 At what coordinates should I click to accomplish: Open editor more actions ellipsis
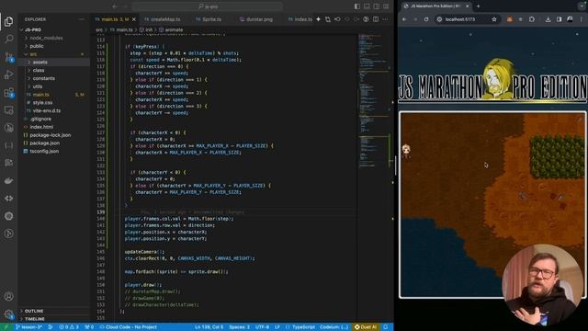pos(385,19)
